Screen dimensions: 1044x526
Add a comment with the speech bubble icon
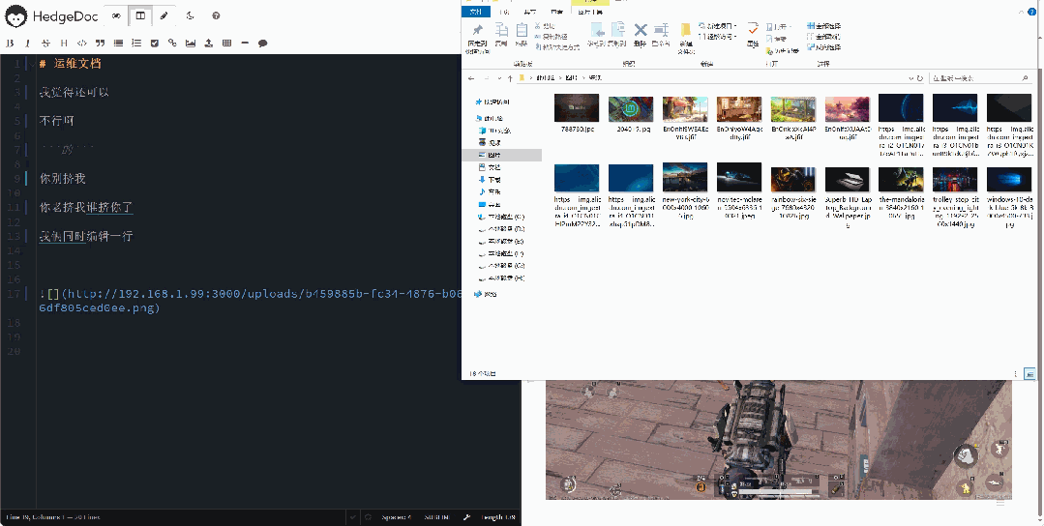[x=262, y=44]
